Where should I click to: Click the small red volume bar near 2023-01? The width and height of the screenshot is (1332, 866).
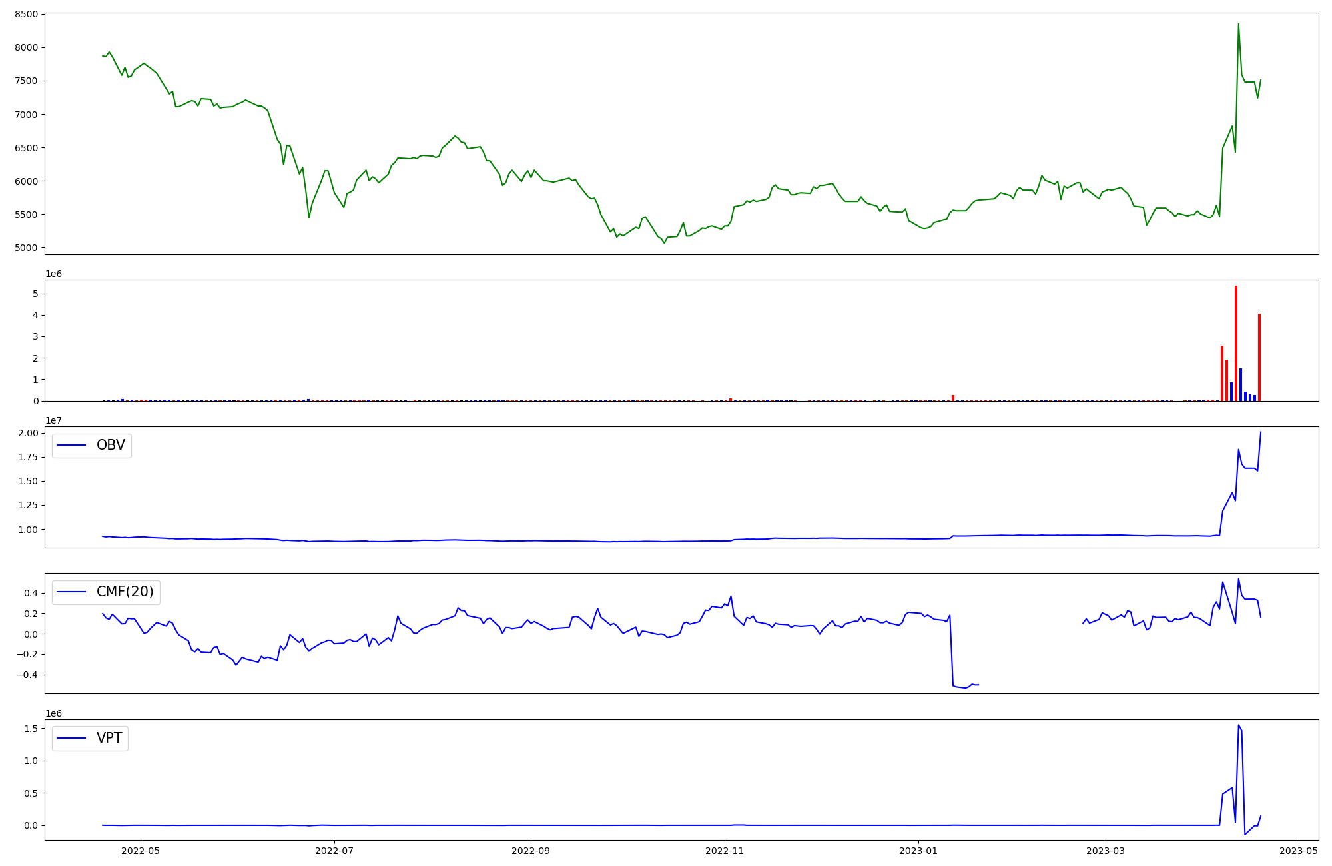click(953, 398)
